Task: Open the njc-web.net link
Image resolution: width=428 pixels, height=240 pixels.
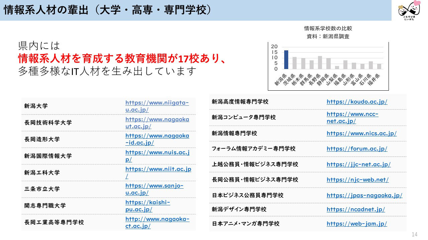Action: [357, 180]
